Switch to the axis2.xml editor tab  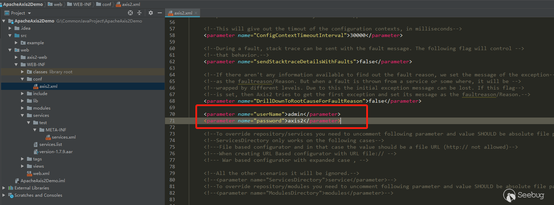point(183,13)
